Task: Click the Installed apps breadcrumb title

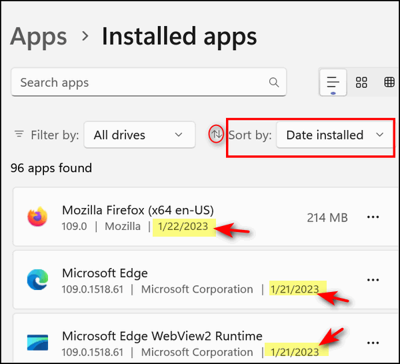Action: [179, 37]
